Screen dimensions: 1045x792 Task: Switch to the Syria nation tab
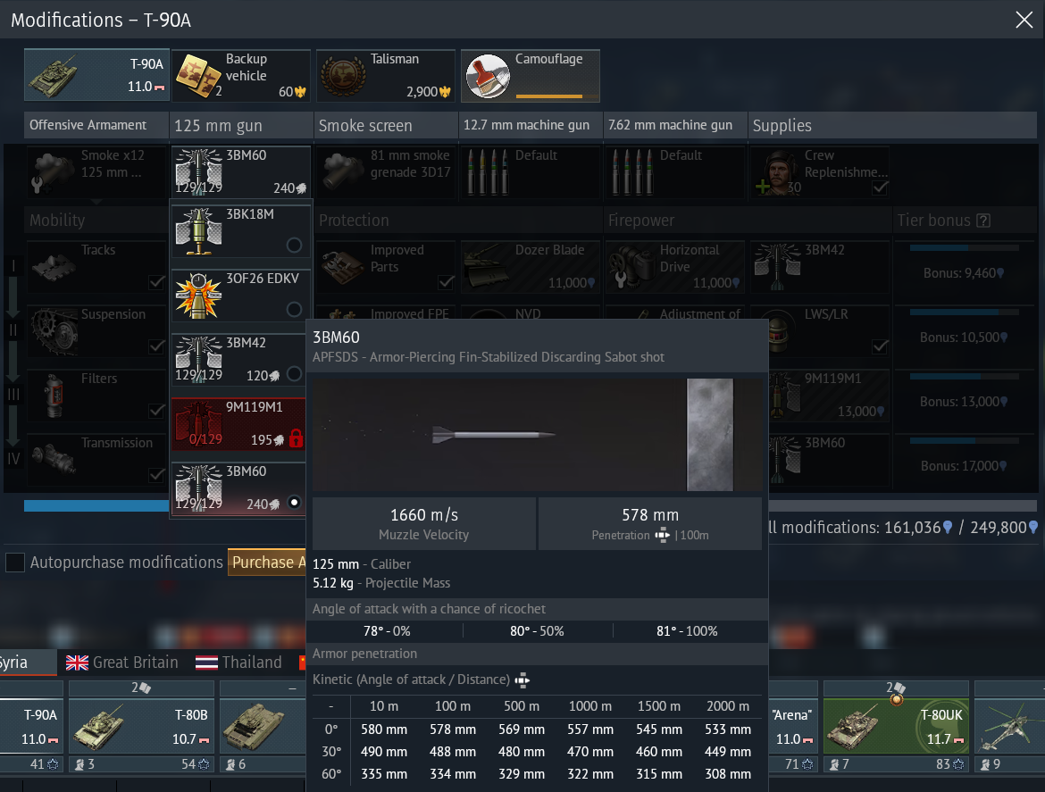pos(27,663)
